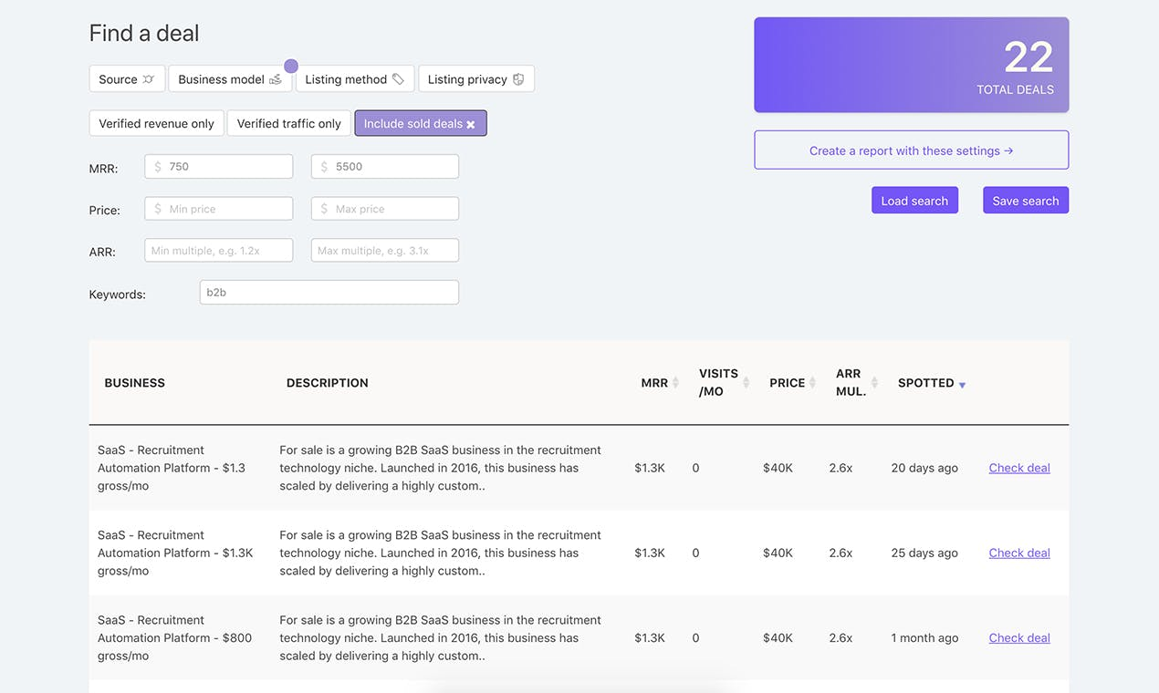Click Save search button

click(1025, 201)
